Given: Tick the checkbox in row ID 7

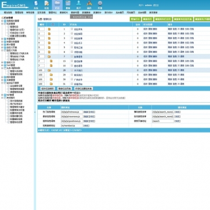Looking at the screenshot, I should pyautogui.click(x=72, y=56).
